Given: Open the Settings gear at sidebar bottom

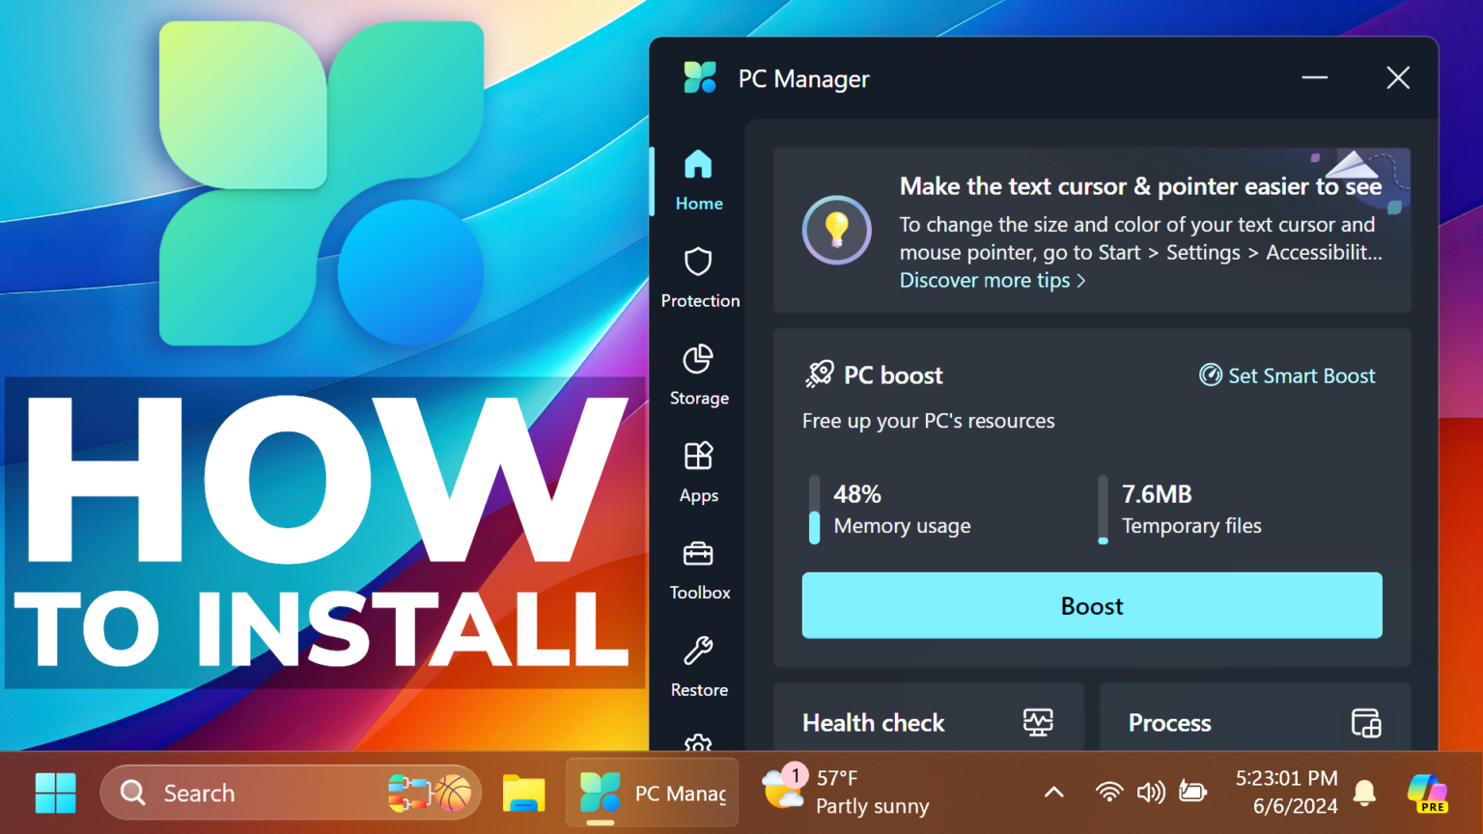Looking at the screenshot, I should click(x=697, y=743).
